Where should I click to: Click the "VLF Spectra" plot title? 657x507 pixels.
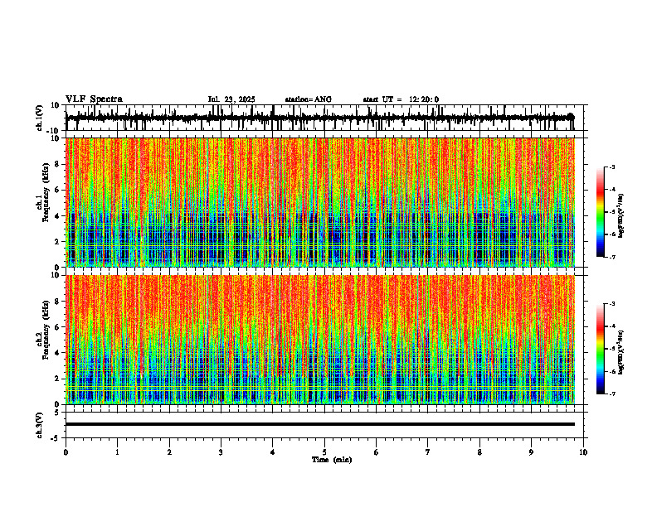tap(94, 99)
